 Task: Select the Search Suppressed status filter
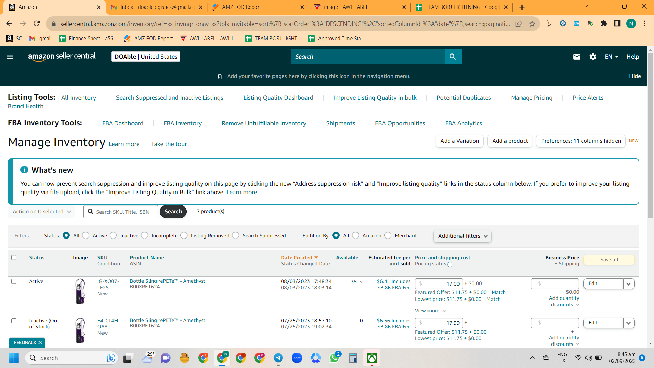pyautogui.click(x=236, y=235)
